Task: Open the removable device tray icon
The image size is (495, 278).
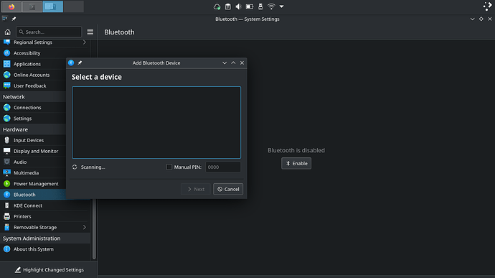Action: (x=260, y=6)
